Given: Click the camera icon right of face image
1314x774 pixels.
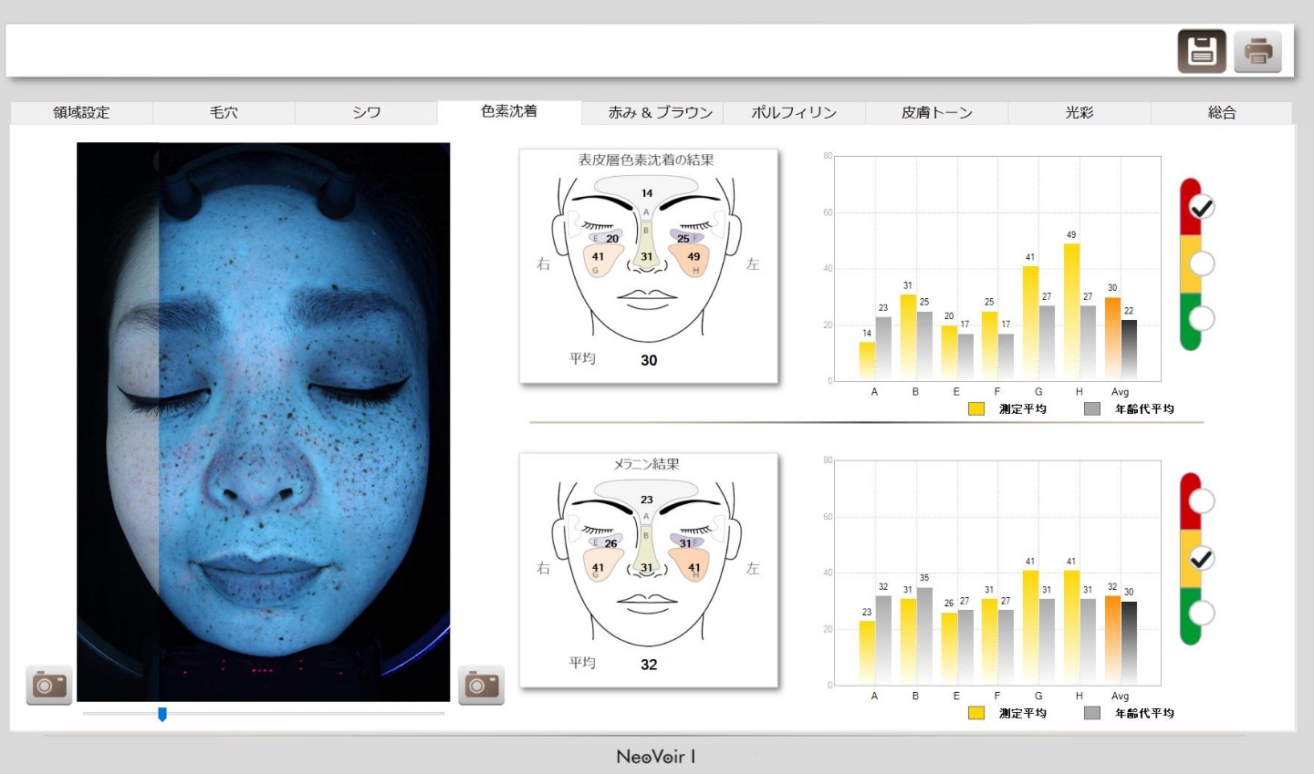Looking at the screenshot, I should 481,685.
